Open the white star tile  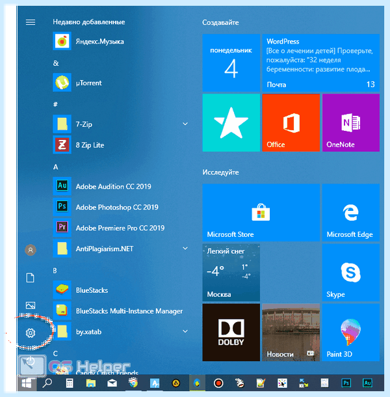coord(231,123)
